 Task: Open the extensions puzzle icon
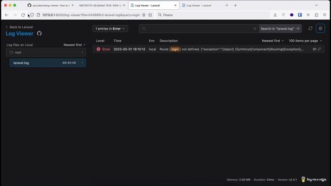coord(317,15)
